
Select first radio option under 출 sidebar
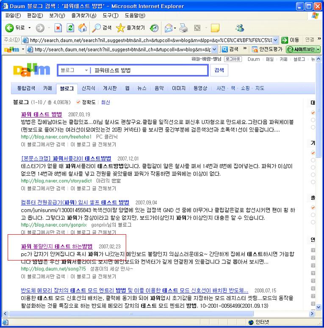(313, 208)
